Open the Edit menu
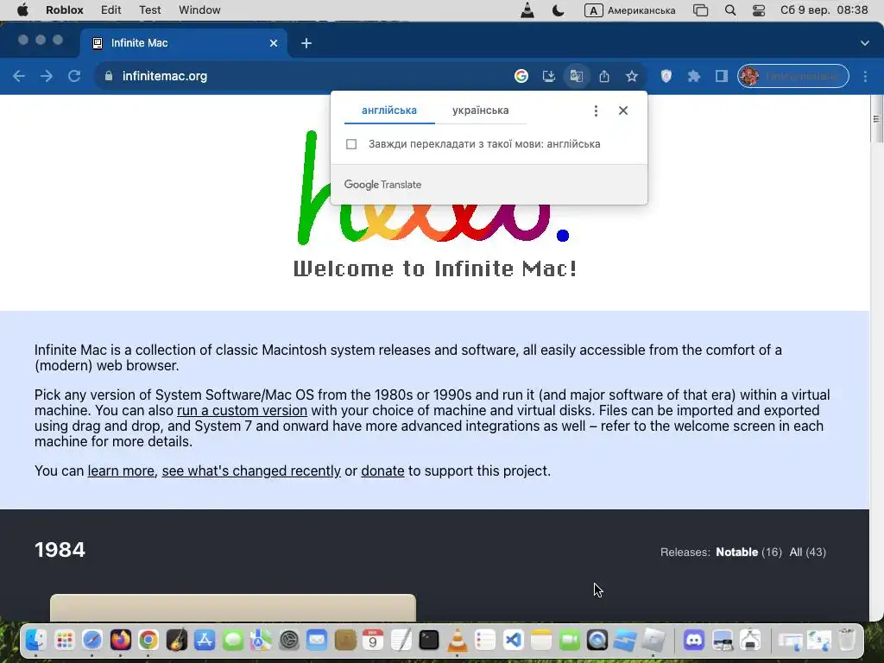This screenshot has width=884, height=663. click(x=111, y=10)
